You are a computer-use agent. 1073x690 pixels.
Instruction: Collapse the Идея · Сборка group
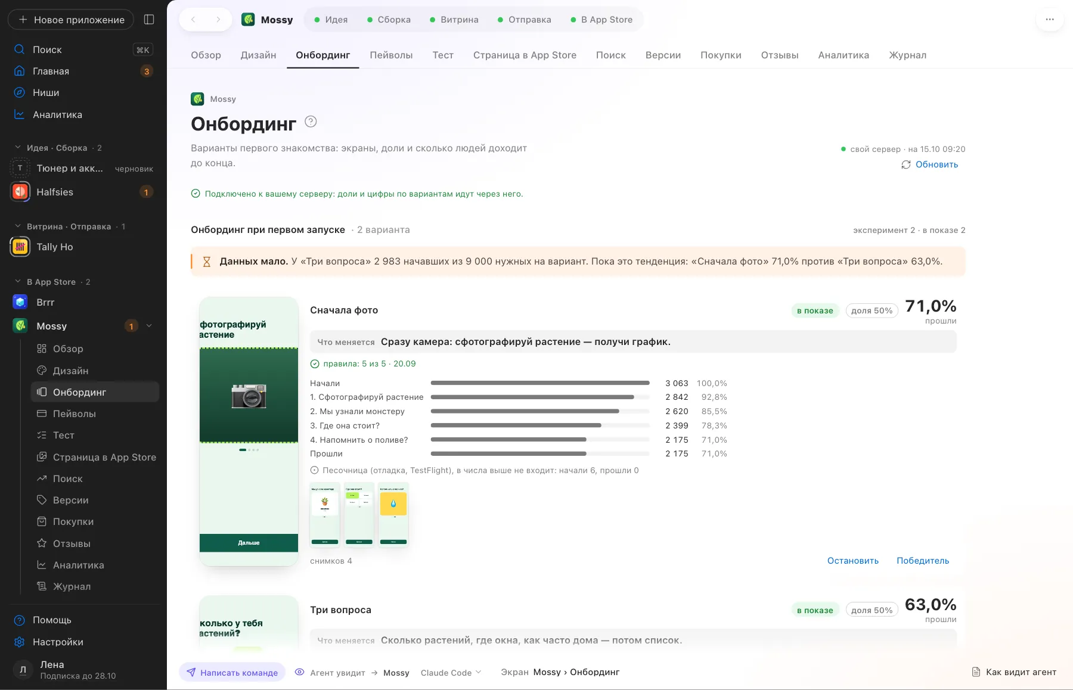click(x=18, y=147)
